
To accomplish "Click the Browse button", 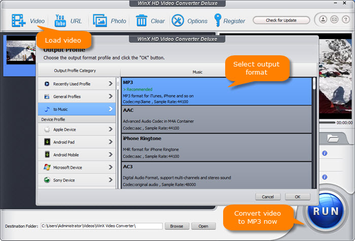I will (176, 226).
